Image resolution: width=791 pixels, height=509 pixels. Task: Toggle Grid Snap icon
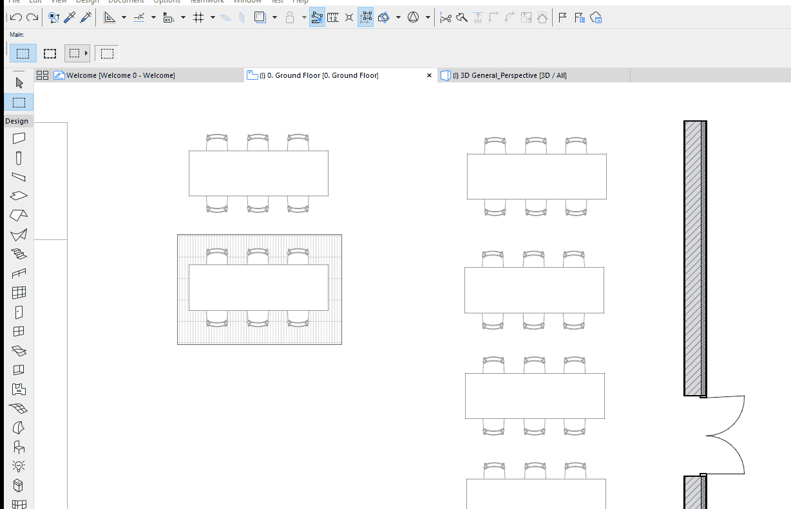pyautogui.click(x=198, y=18)
